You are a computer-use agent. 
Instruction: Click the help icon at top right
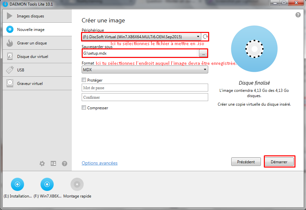coord(298,15)
